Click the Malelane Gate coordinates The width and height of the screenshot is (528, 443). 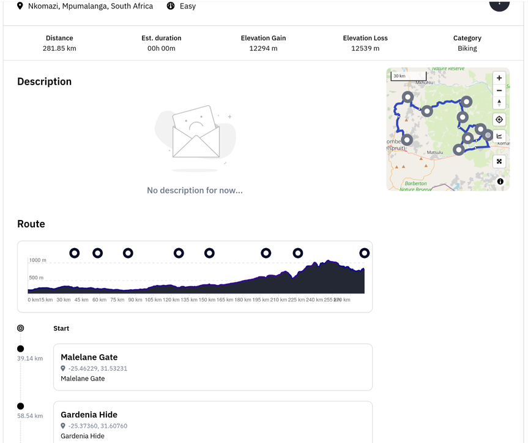[98, 368]
